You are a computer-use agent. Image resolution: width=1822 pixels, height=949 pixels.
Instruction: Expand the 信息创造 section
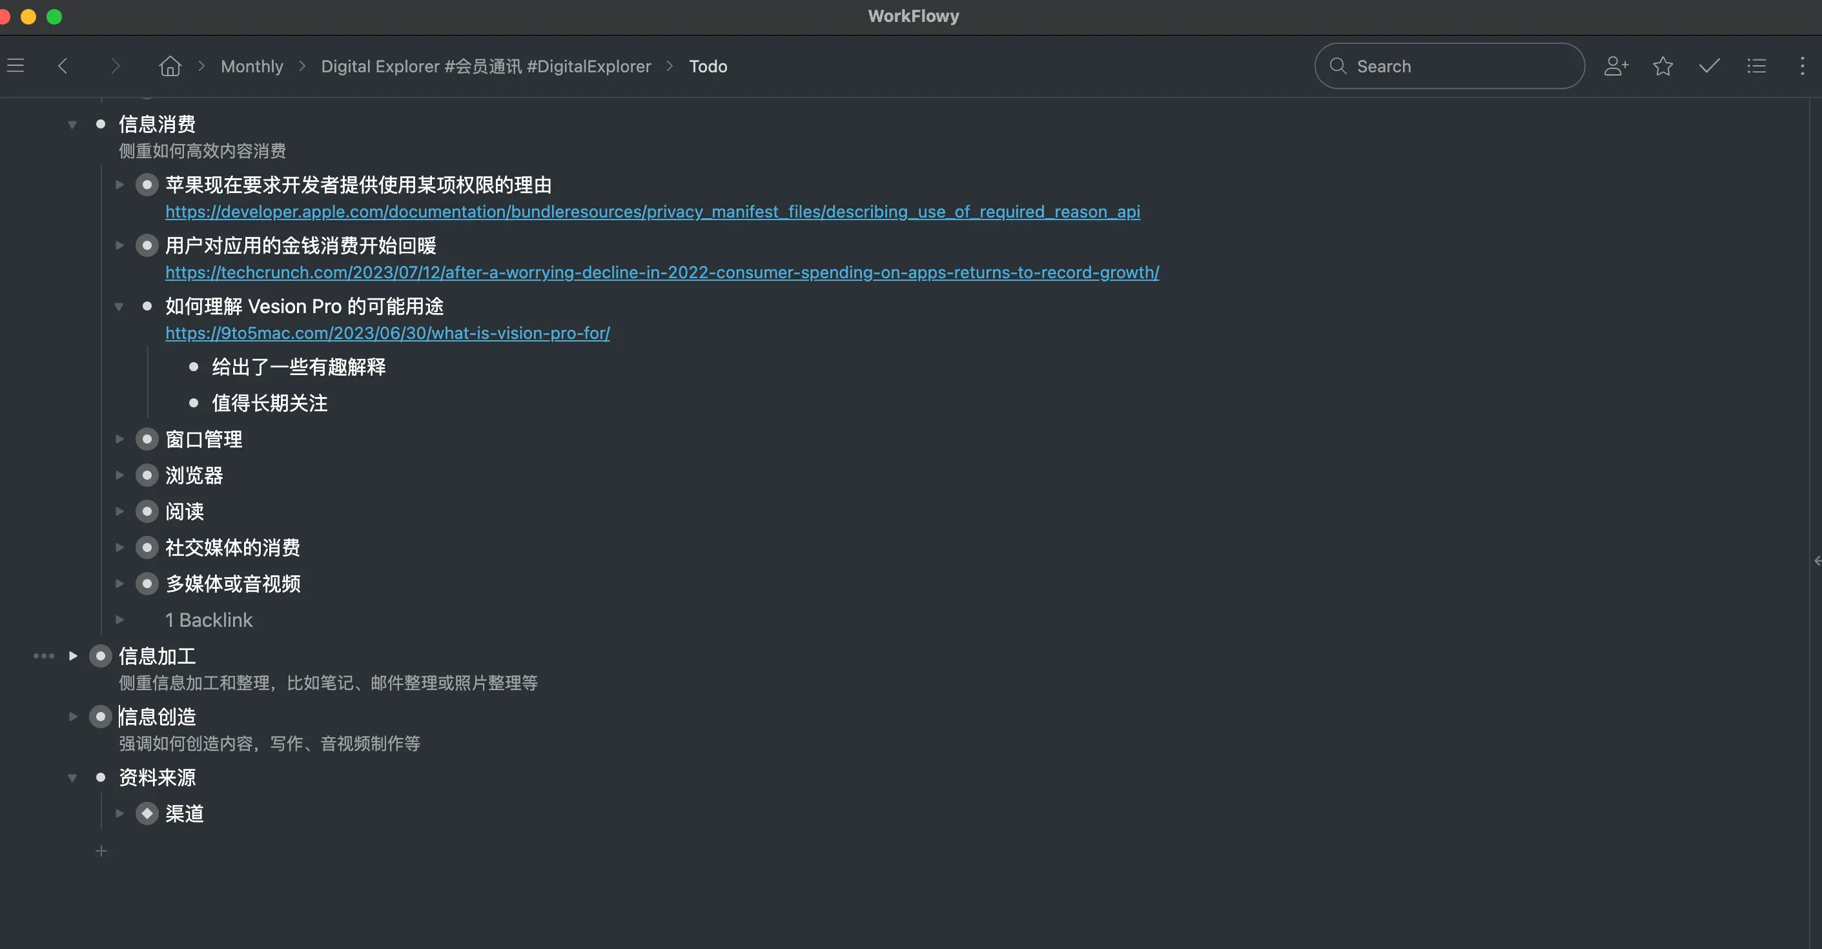click(73, 717)
